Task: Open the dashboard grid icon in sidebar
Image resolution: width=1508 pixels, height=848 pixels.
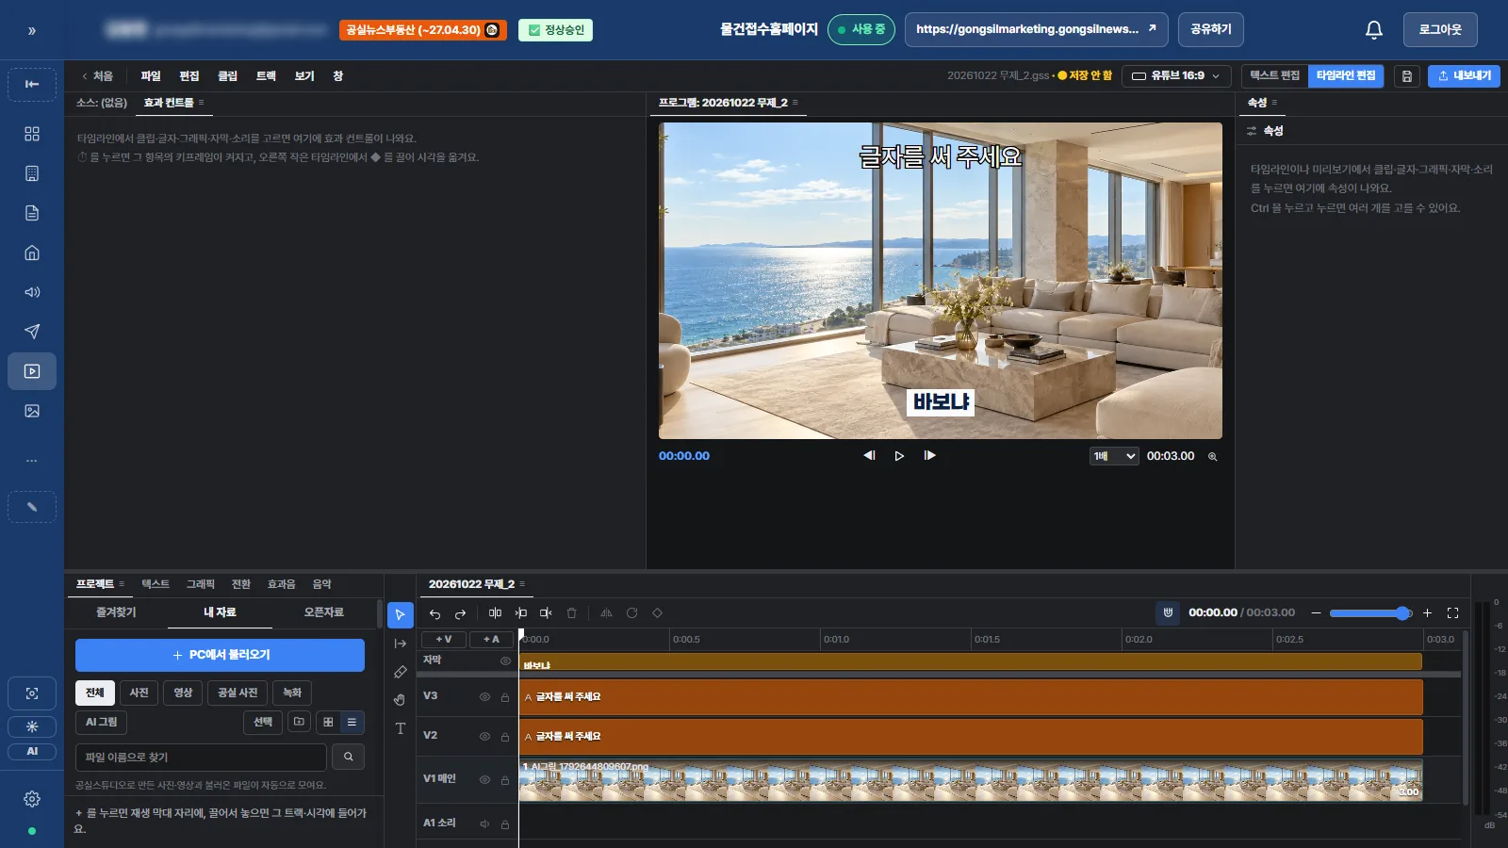Action: click(x=32, y=134)
